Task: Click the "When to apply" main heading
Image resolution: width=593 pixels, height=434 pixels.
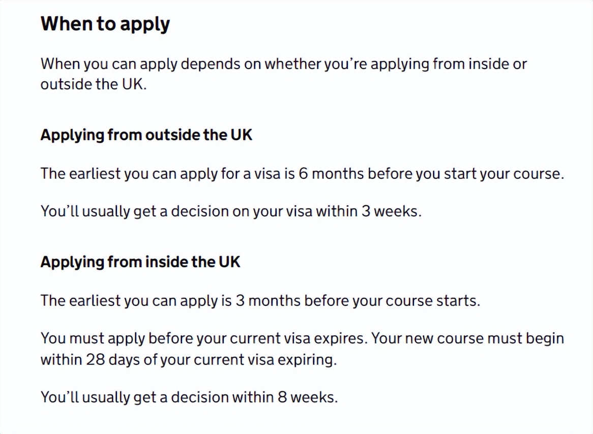Action: [105, 24]
